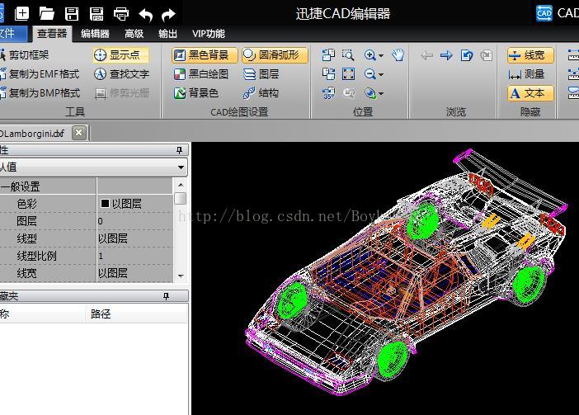Select the 线型 property row
Image resolution: width=579 pixels, height=415 pixels.
(x=86, y=238)
